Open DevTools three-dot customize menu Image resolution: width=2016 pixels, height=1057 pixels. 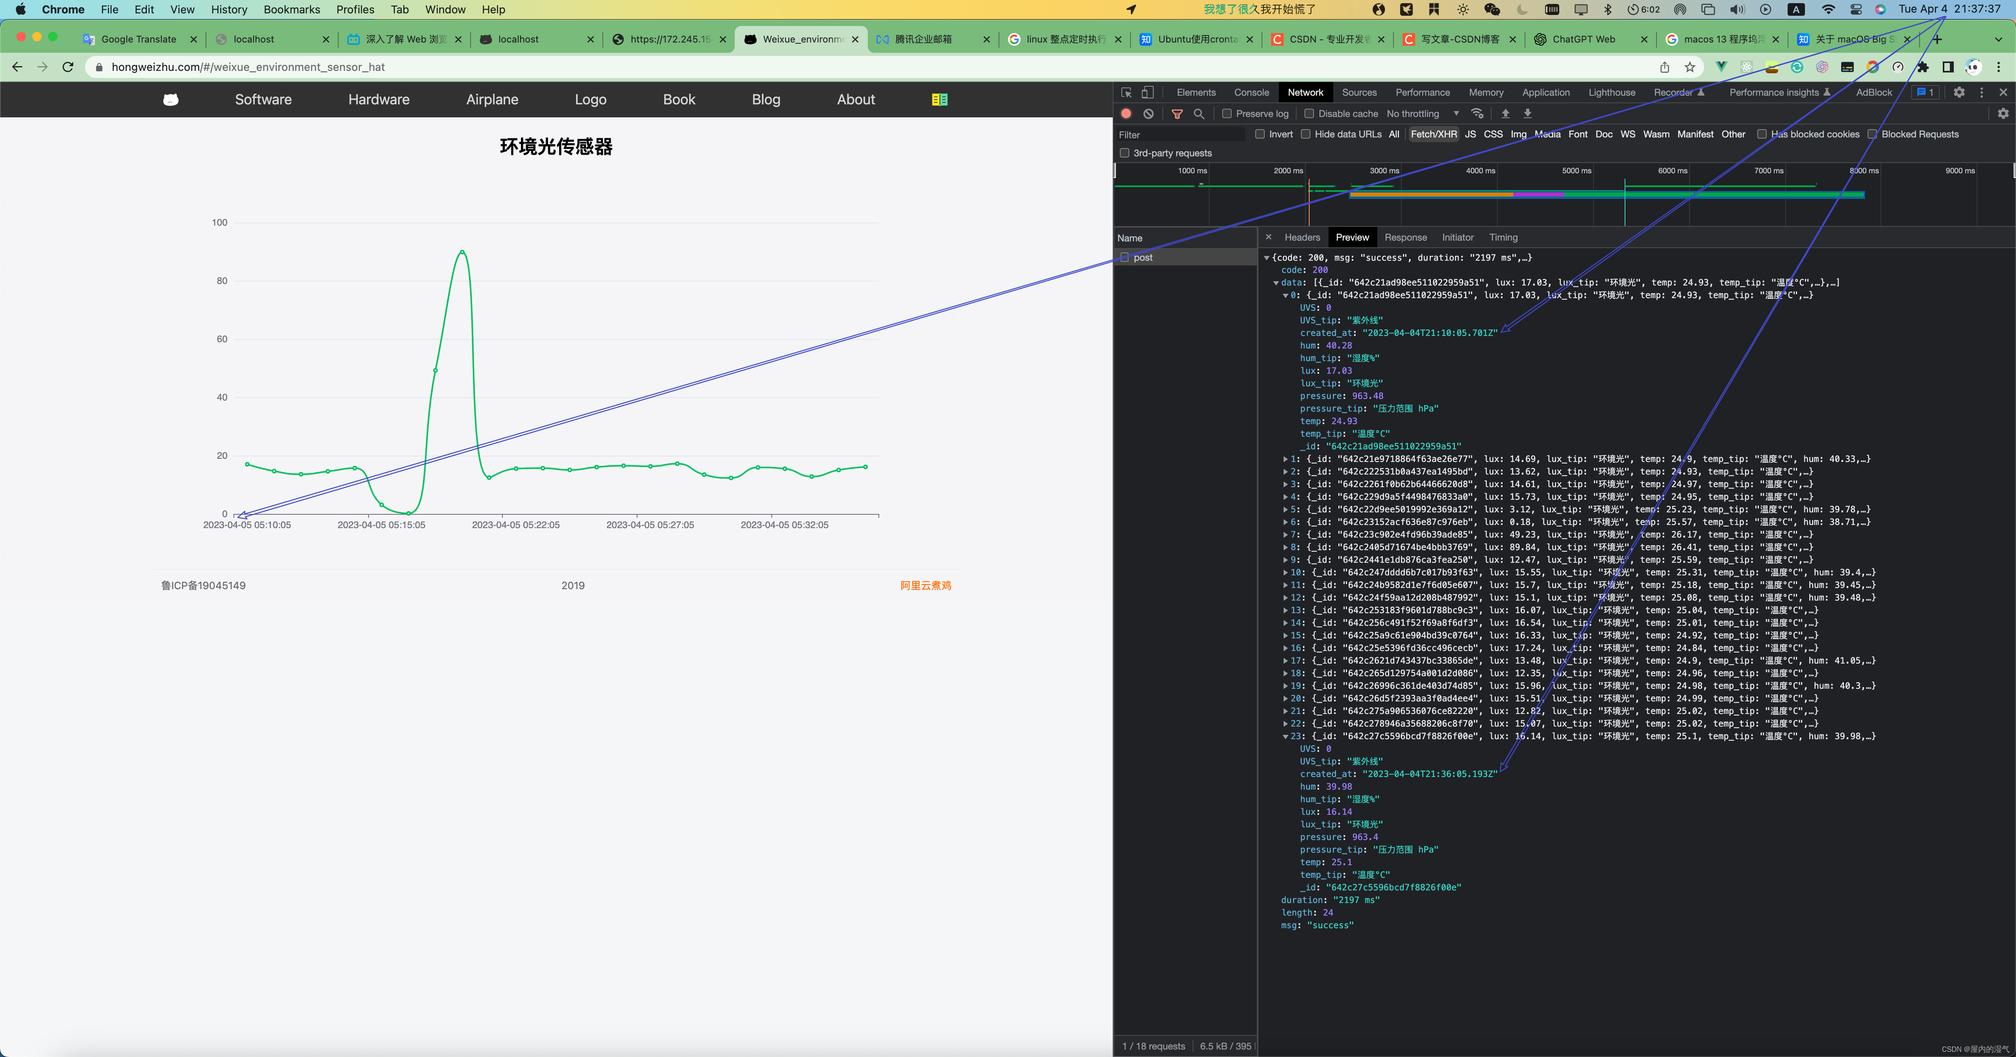coord(1982,93)
